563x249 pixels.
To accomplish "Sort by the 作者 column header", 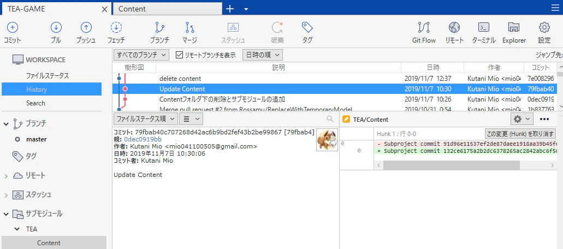I will [x=494, y=68].
